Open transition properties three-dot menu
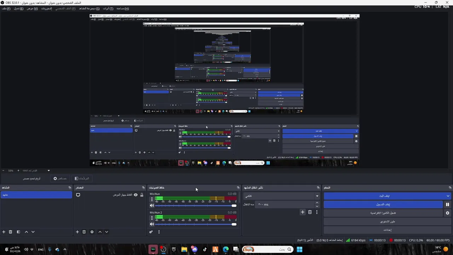Viewport: 453px width, 255px height. tap(317, 212)
